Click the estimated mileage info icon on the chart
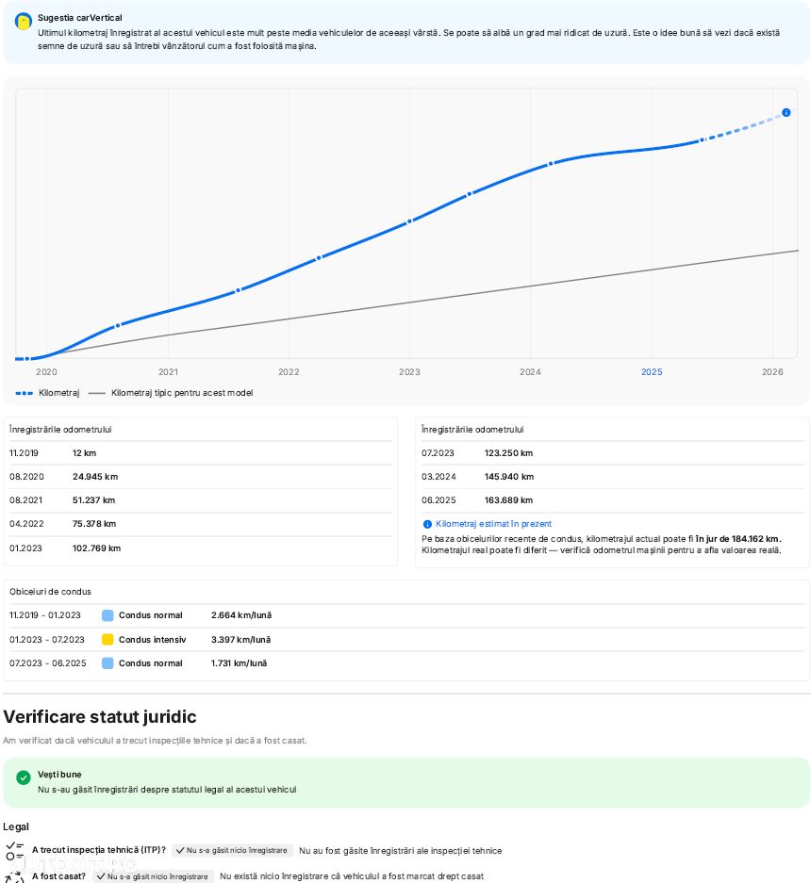811x883 pixels. 786,113
